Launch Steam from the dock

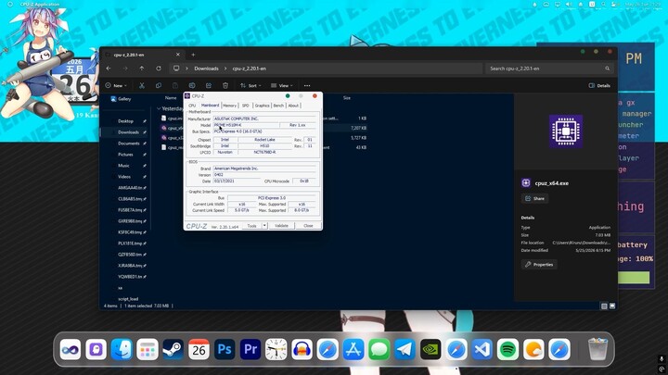pyautogui.click(x=173, y=349)
